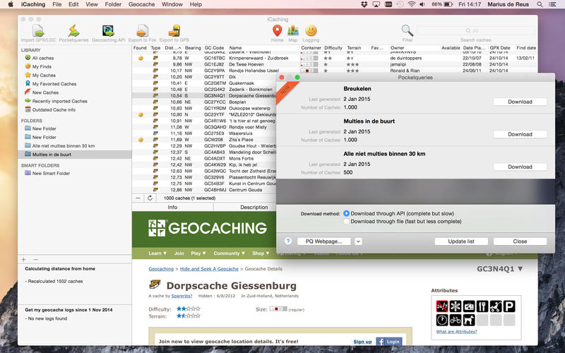Close the Pocketqueries dialog
Viewport: 565px width, 353px height.
click(520, 241)
